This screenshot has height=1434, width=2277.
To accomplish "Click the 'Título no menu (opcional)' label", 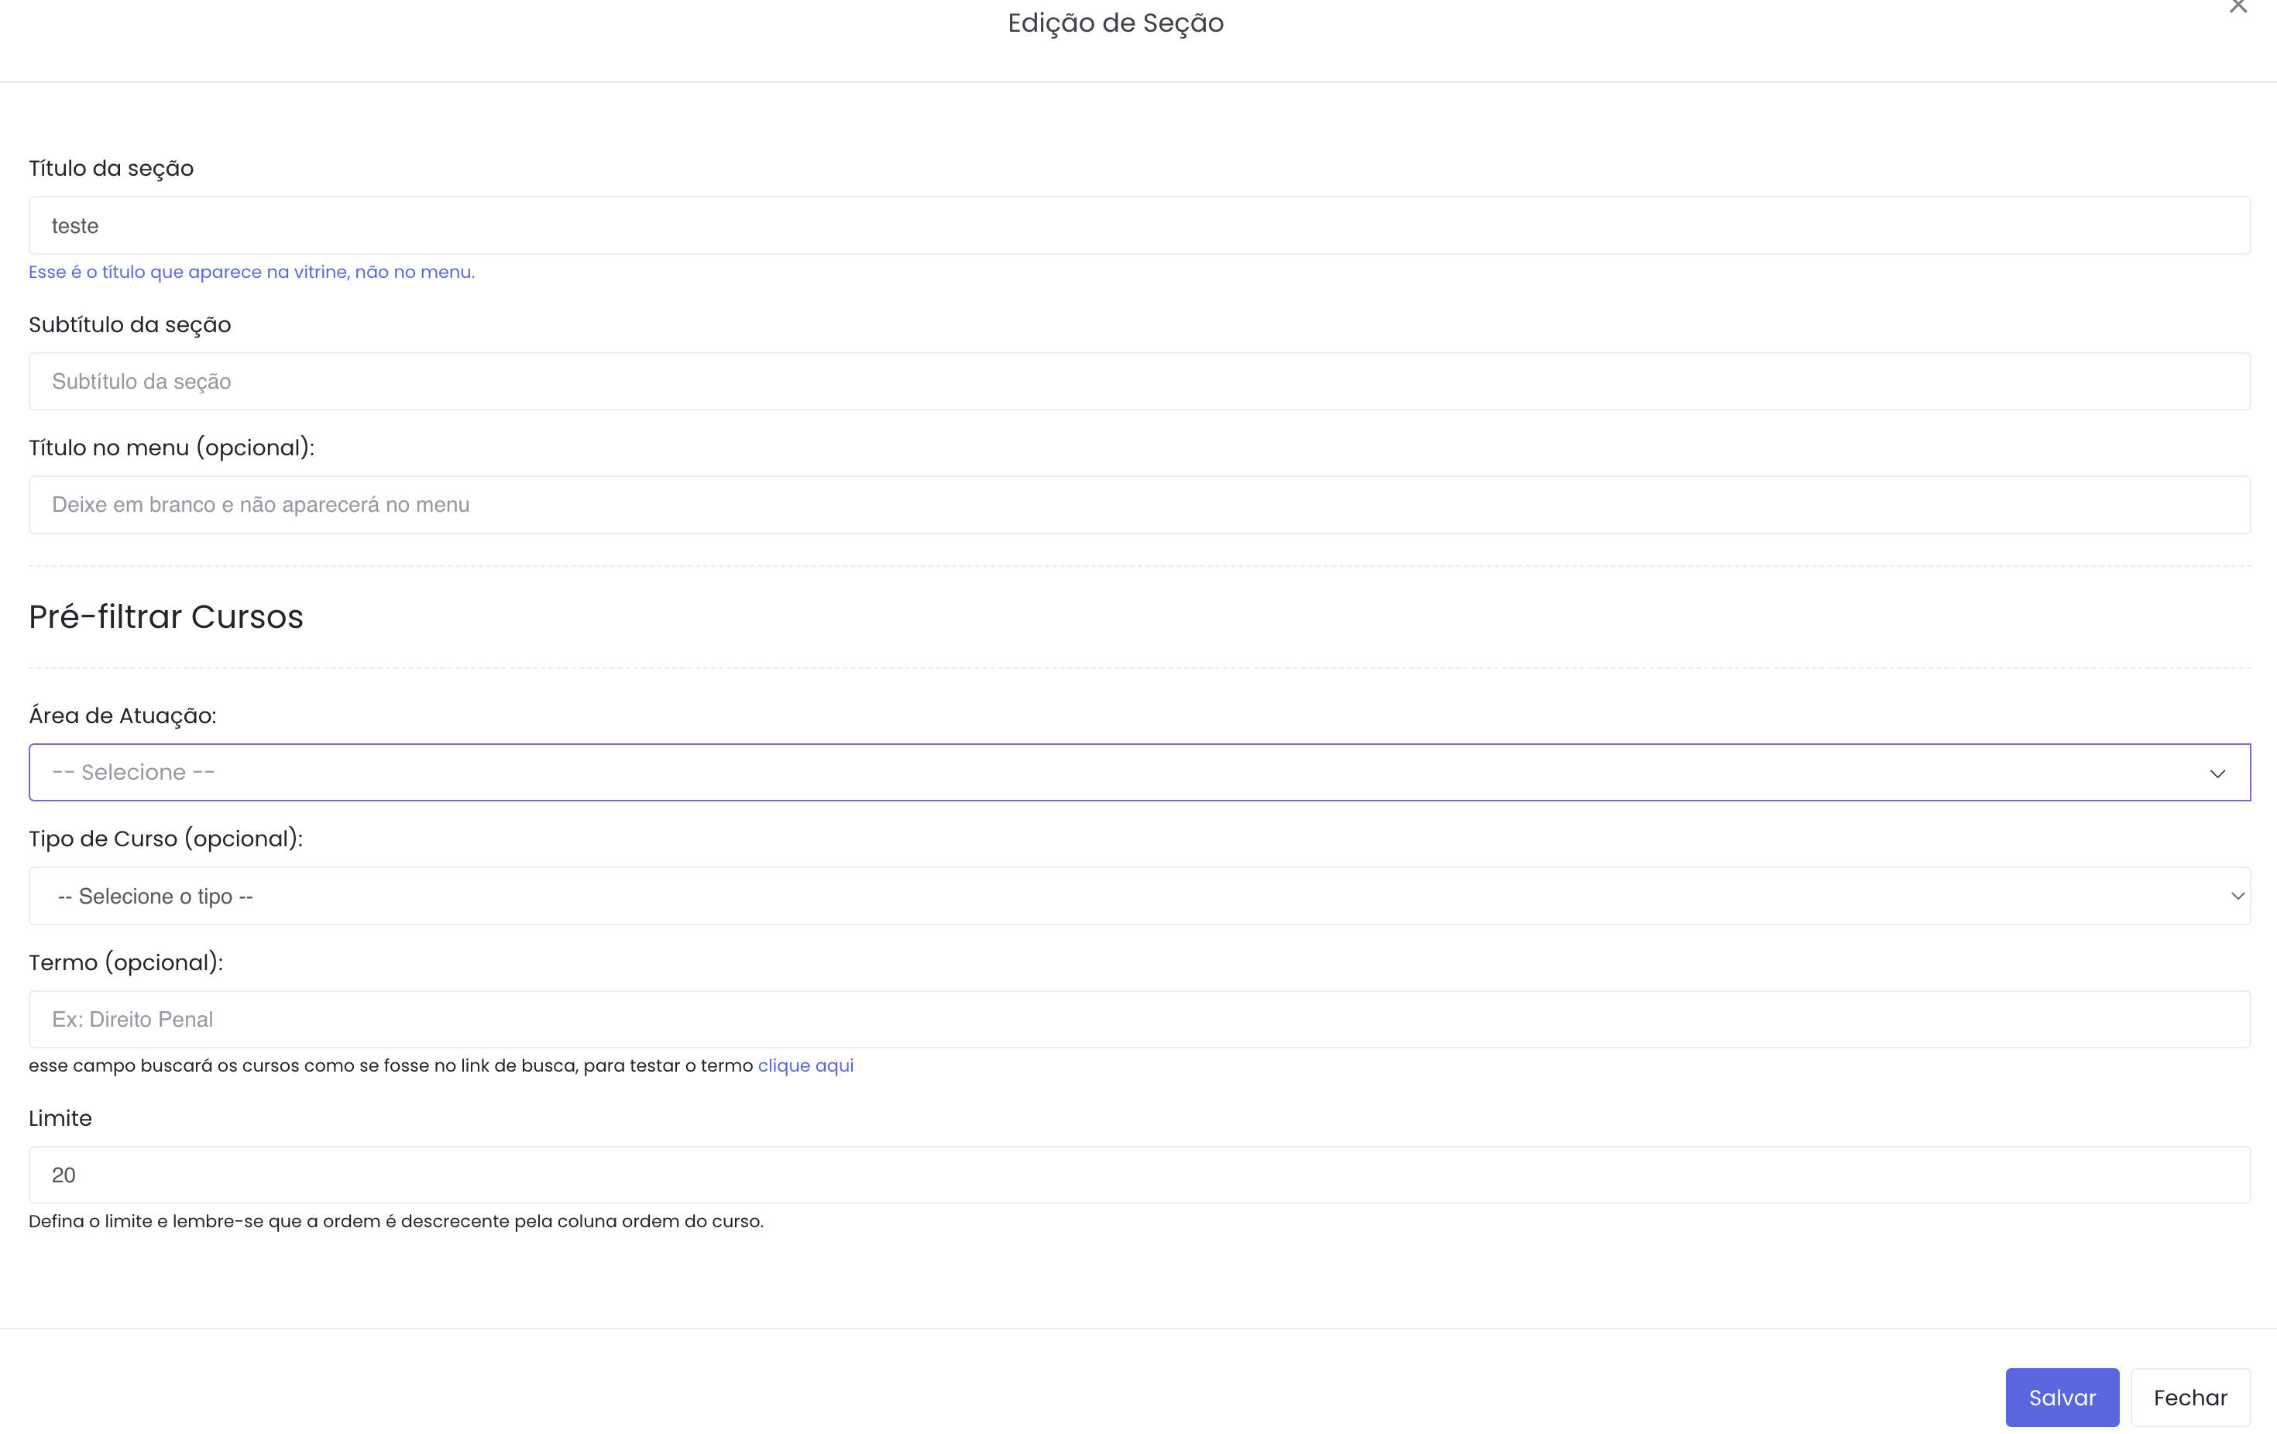I will pyautogui.click(x=171, y=447).
